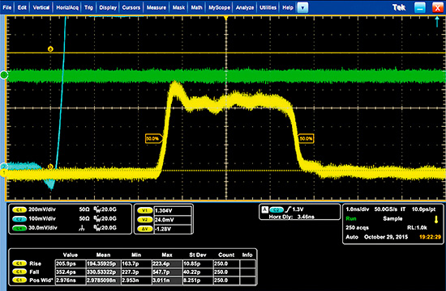Click the cyan C2 badge at 100mV/div
This screenshot has width=446, height=291.
click(19, 219)
